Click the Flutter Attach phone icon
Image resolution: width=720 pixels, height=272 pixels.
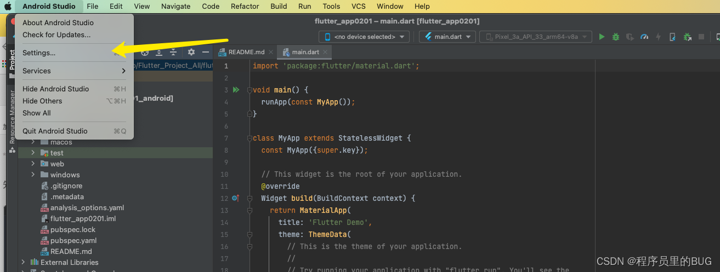(673, 37)
